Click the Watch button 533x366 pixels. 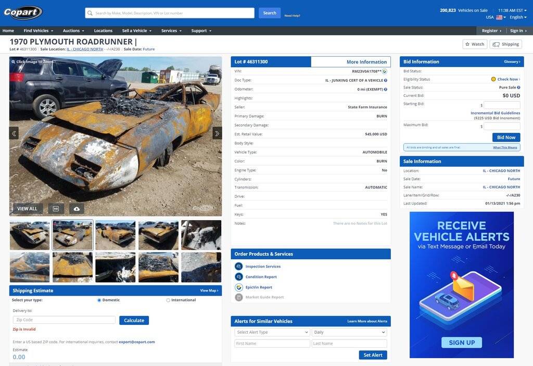475,44
